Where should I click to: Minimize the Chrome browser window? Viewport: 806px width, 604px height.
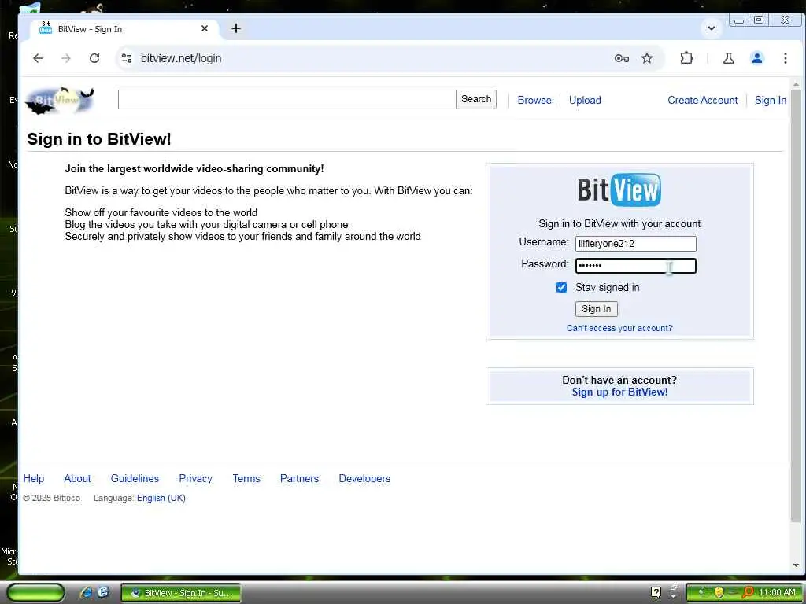[739, 20]
